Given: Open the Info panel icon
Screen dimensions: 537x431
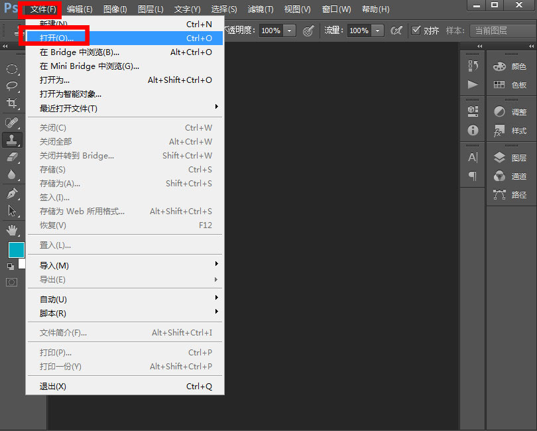Looking at the screenshot, I should pyautogui.click(x=473, y=130).
